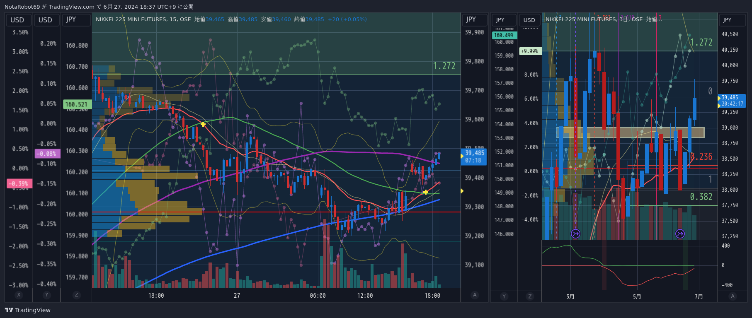
Task: Click the Y scale button in right chart
Action: [x=504, y=296]
